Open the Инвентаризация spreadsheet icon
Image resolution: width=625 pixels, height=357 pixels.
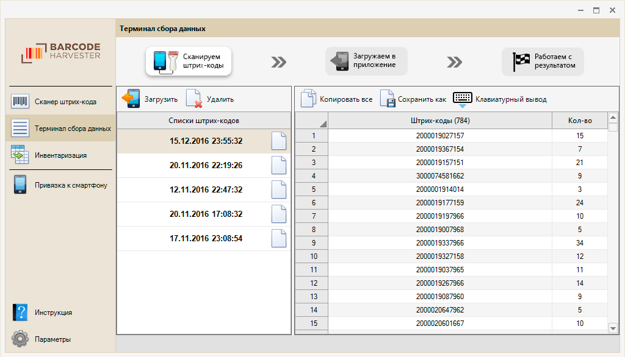[20, 155]
